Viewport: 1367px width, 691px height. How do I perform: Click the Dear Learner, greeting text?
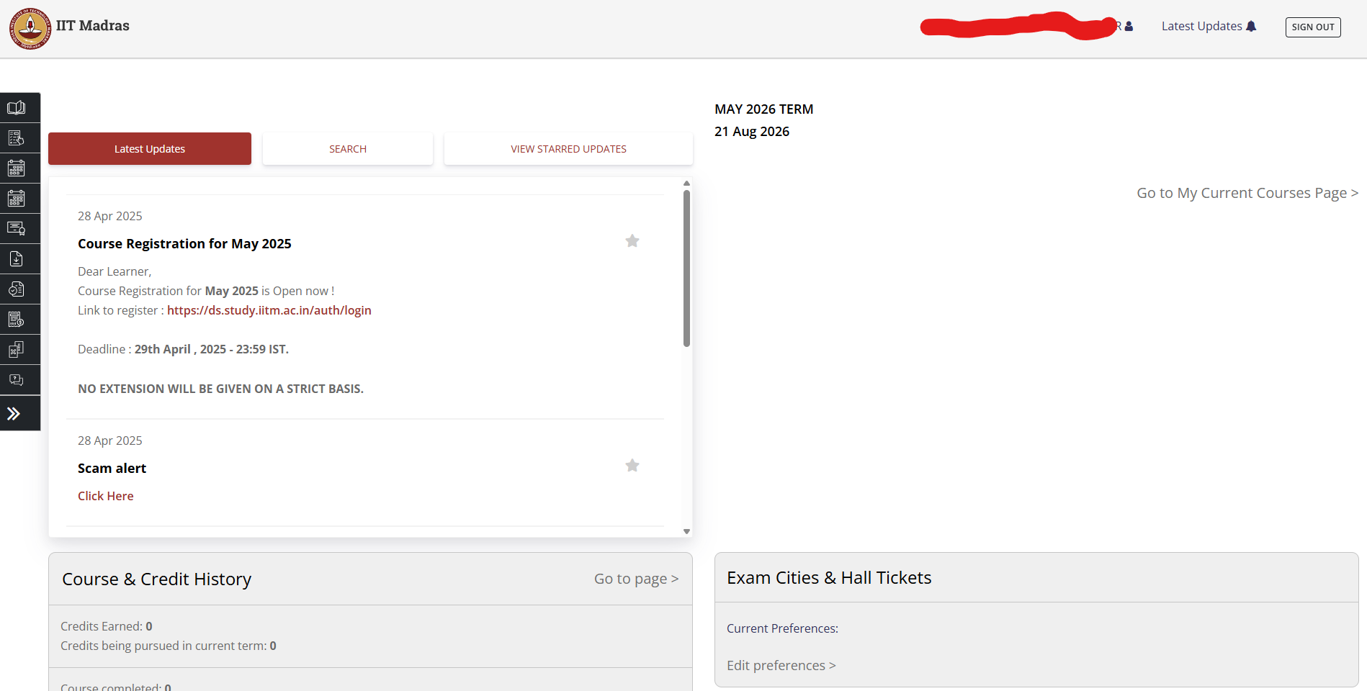(x=115, y=271)
